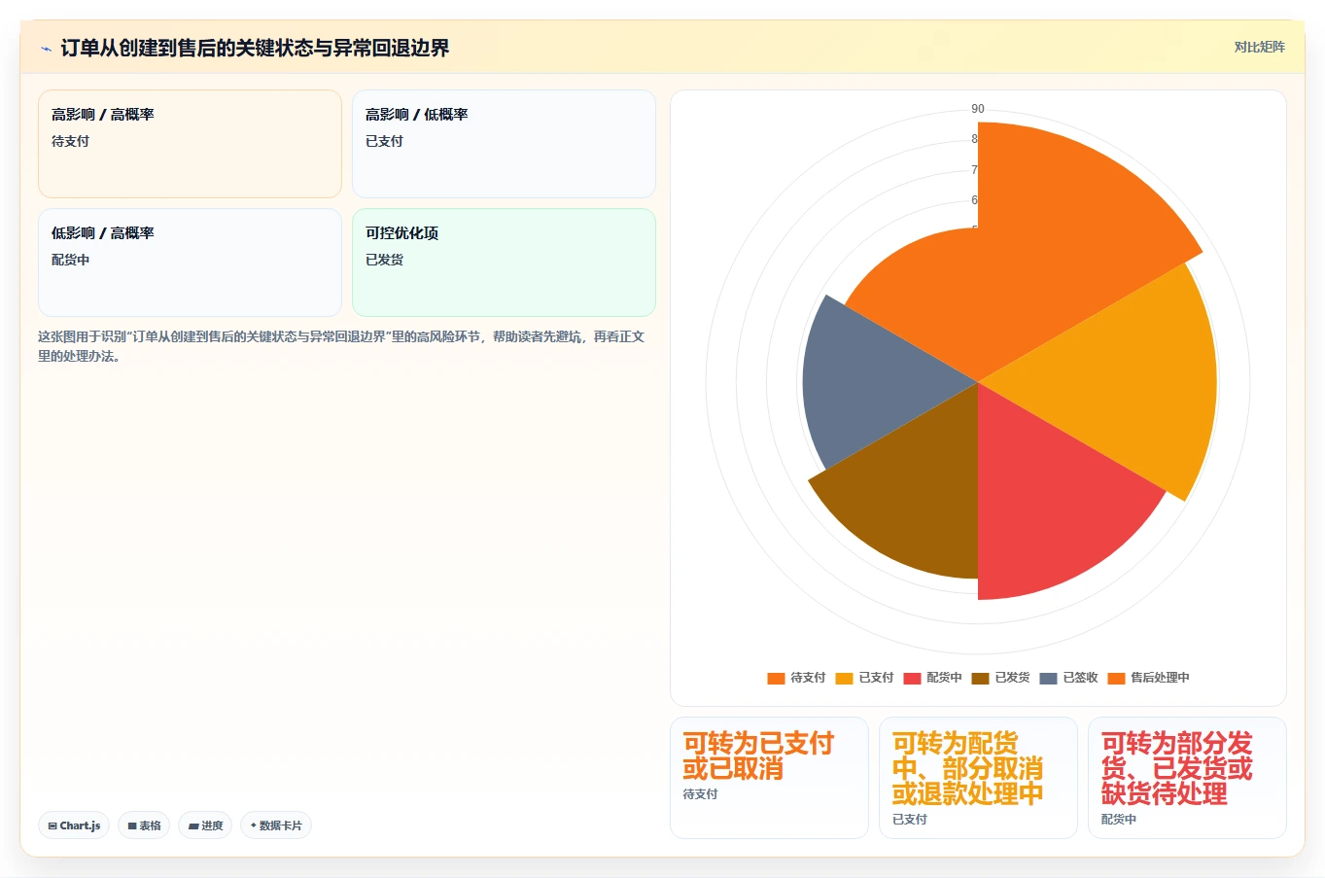
Task: Select the 高影响 / 高概率 matrix card
Action: point(190,144)
